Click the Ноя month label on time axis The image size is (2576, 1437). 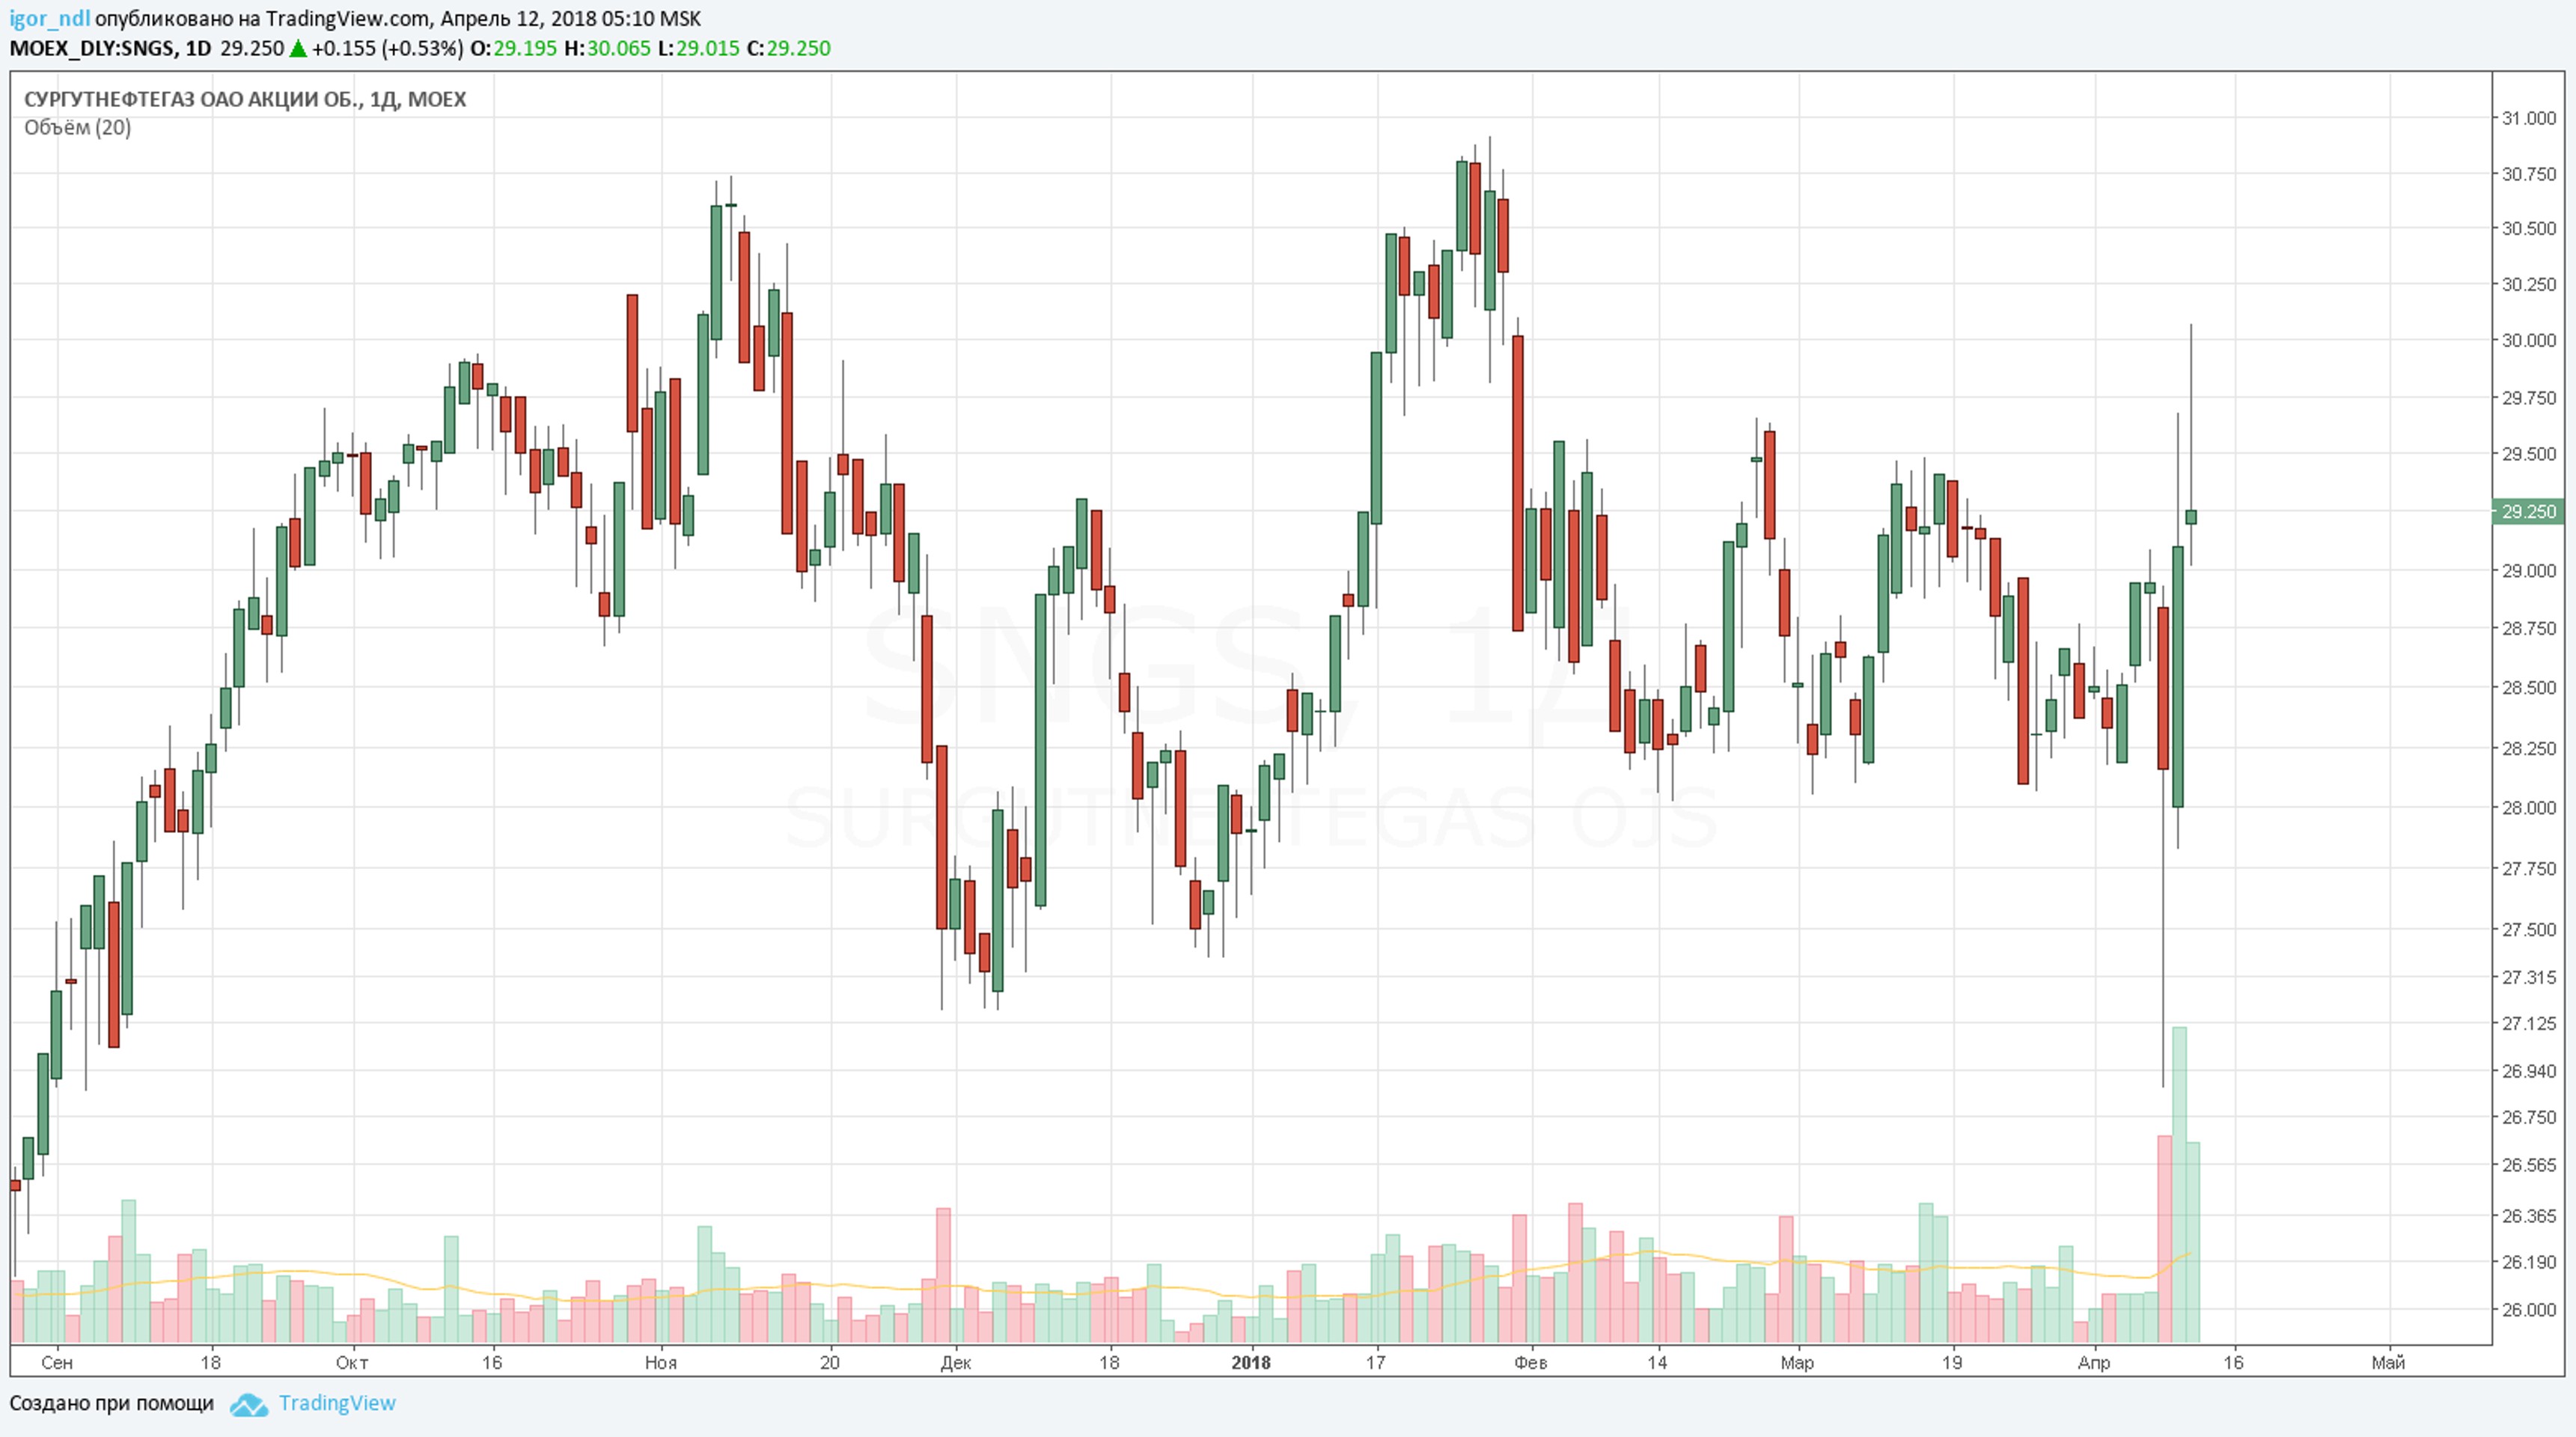pyautogui.click(x=660, y=1362)
